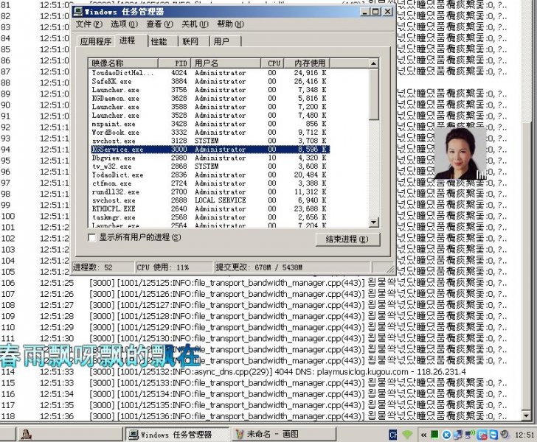Click the CH language indicator in tray
Screen dimensions: 537x442
pos(393,435)
